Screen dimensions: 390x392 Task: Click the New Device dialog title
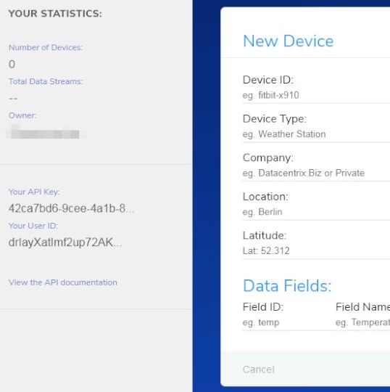coord(288,41)
